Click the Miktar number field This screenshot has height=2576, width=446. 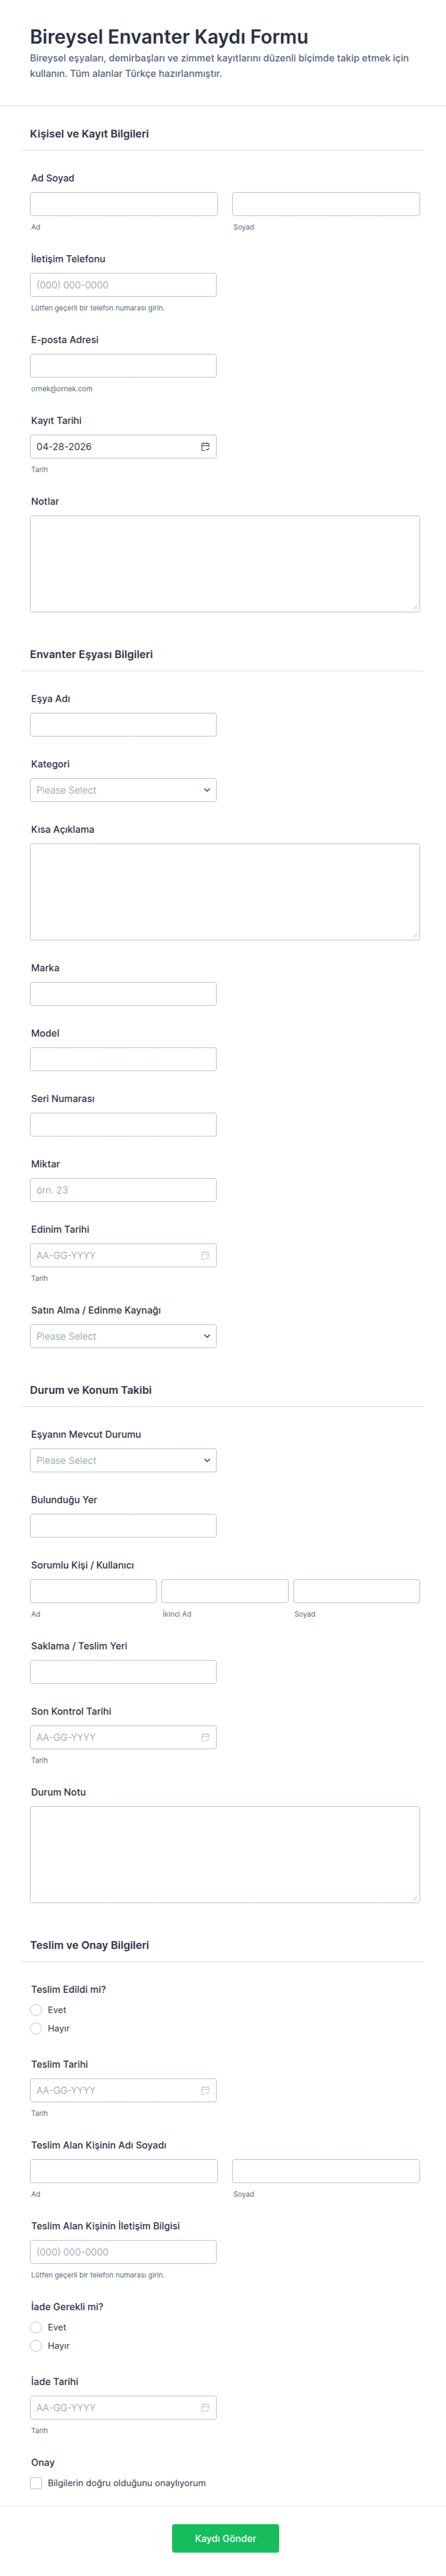(123, 1190)
